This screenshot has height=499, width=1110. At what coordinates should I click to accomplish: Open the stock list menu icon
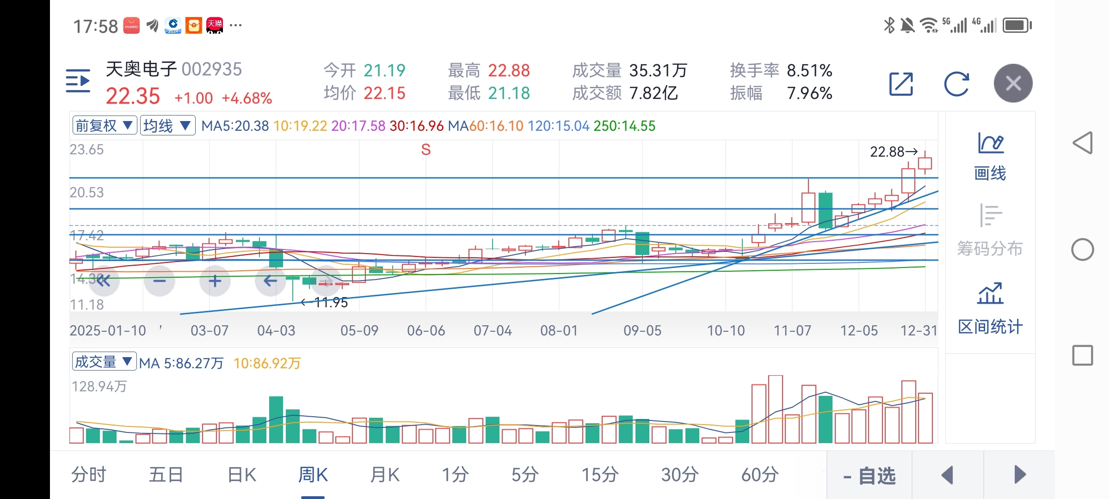[x=78, y=81]
